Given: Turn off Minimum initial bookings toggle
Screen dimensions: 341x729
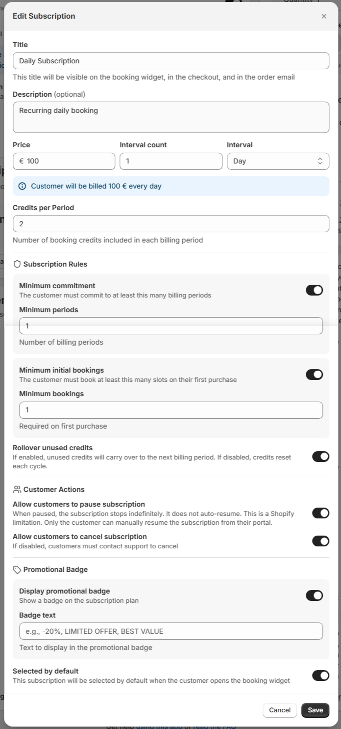Looking at the screenshot, I should [314, 375].
